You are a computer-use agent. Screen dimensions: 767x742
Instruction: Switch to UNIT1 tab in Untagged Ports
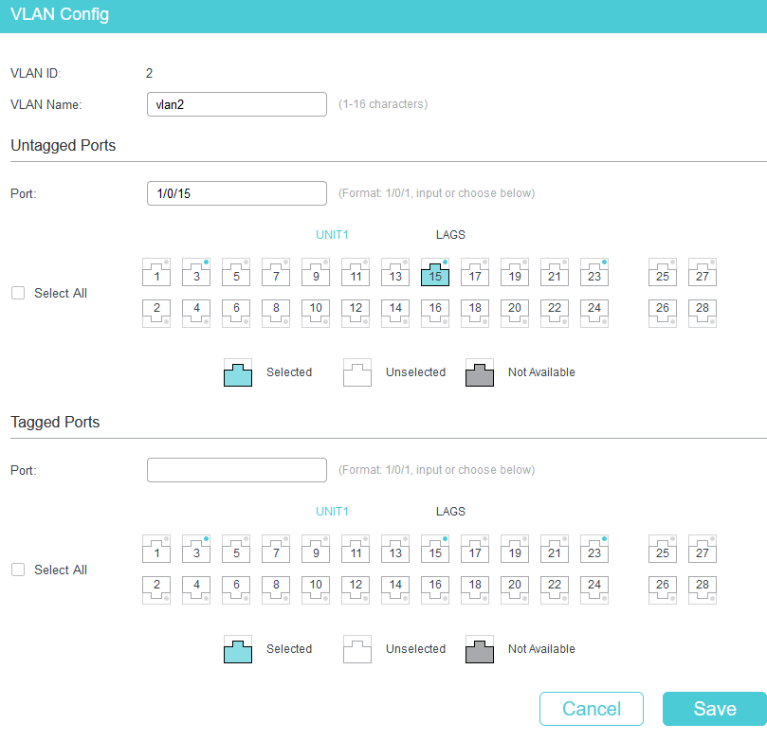(332, 235)
